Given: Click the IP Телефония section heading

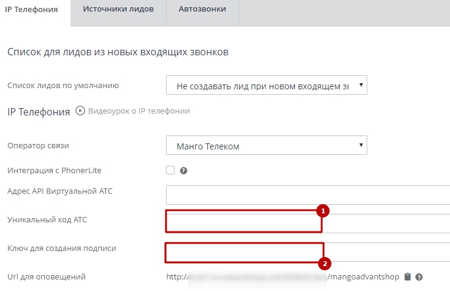Looking at the screenshot, I should coord(39,111).
